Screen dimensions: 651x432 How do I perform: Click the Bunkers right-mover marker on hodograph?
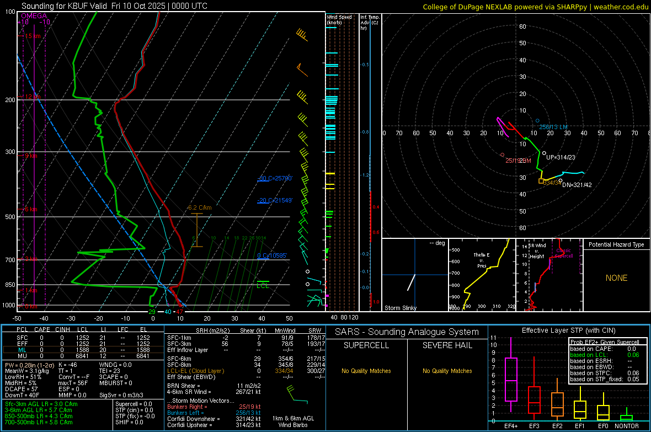pyautogui.click(x=503, y=155)
